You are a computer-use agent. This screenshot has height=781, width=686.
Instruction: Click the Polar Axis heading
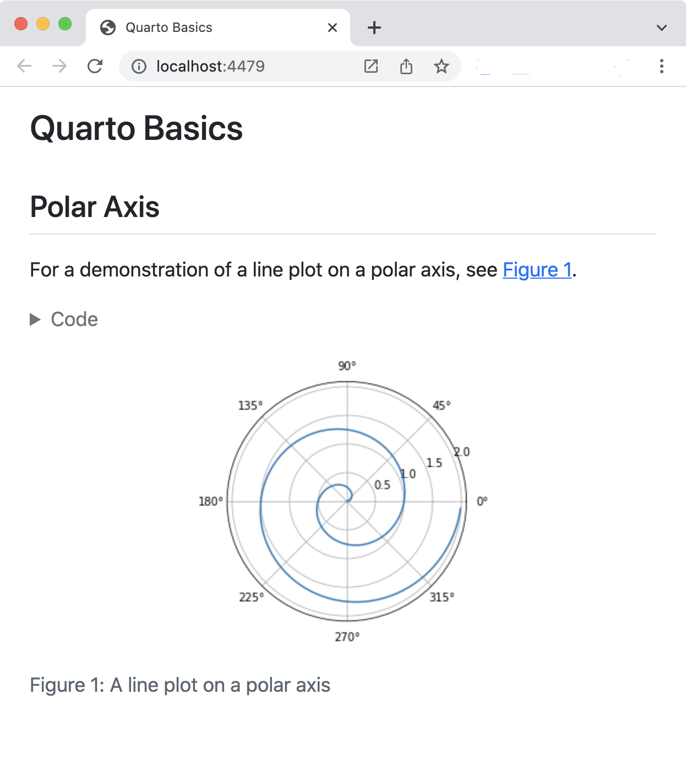(95, 207)
